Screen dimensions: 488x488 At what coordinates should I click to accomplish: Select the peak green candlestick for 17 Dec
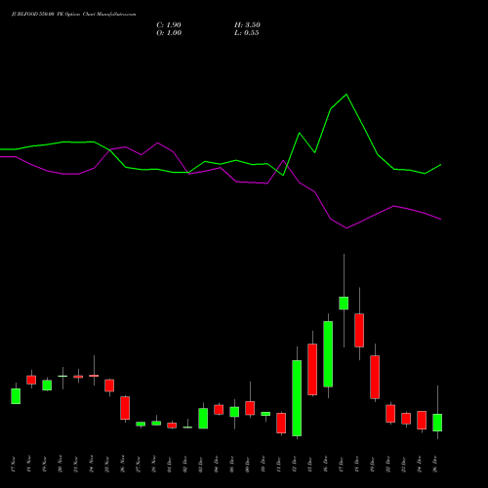coord(344,304)
